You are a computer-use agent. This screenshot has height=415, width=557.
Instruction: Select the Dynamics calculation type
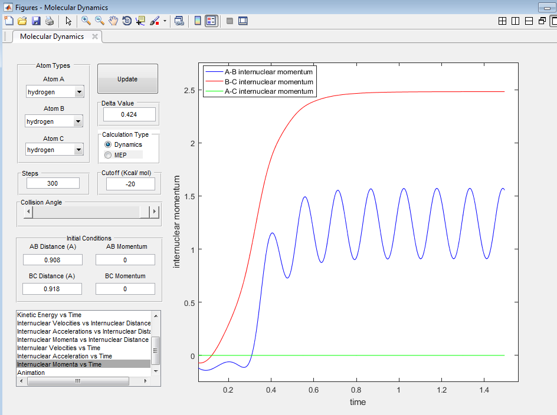pyautogui.click(x=107, y=144)
